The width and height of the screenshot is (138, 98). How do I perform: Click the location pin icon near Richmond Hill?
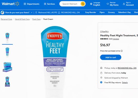[x=36, y=12]
